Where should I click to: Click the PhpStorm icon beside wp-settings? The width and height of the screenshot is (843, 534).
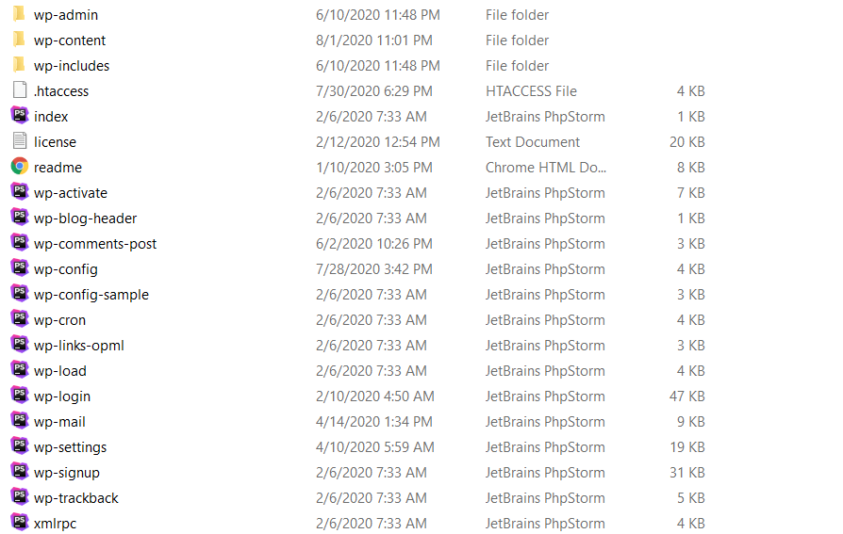[x=20, y=445]
